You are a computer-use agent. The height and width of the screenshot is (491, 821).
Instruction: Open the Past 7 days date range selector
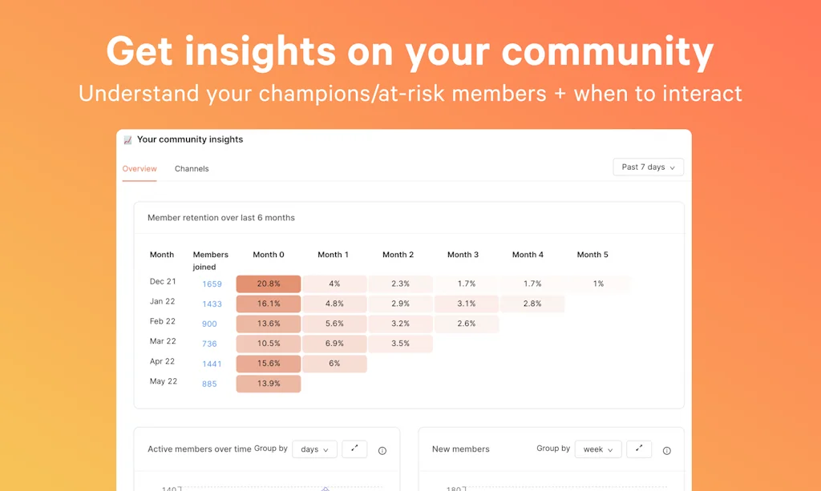[648, 167]
